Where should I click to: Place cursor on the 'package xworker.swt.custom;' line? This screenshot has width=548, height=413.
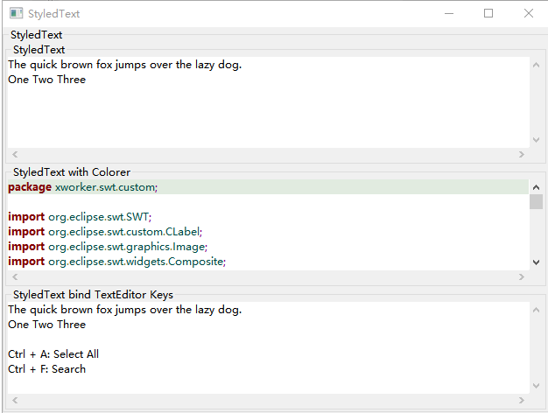tap(83, 187)
